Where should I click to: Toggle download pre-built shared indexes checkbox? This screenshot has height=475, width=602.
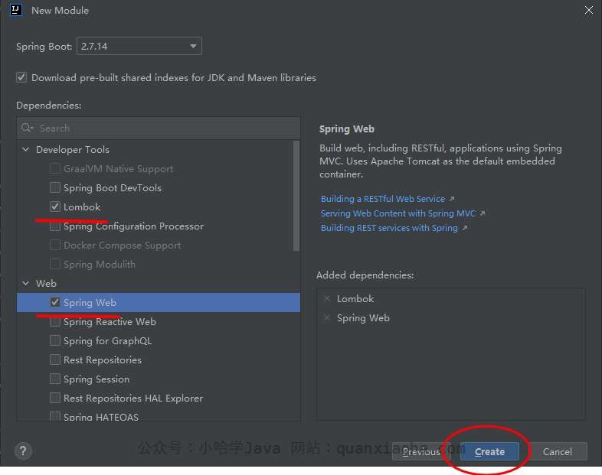[21, 77]
